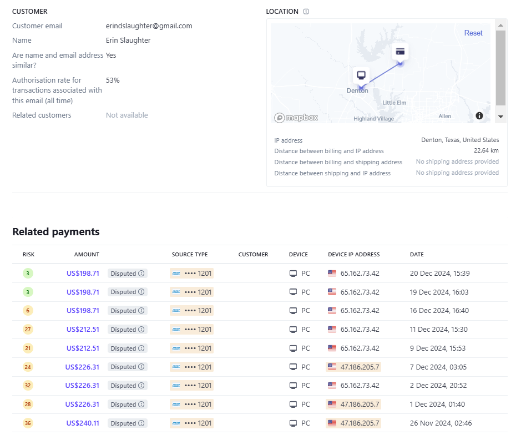The height and width of the screenshot is (445, 521).
Task: Click the PC device icon in 9 Dec row
Action: tap(294, 348)
